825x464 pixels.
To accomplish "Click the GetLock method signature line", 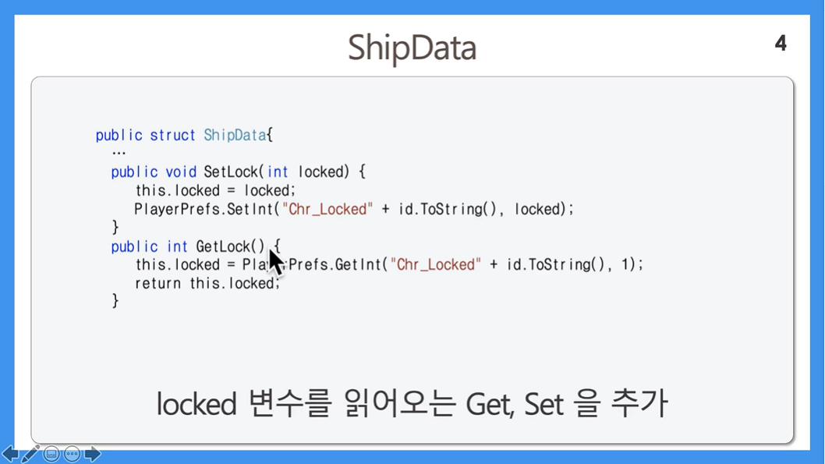I will (196, 246).
